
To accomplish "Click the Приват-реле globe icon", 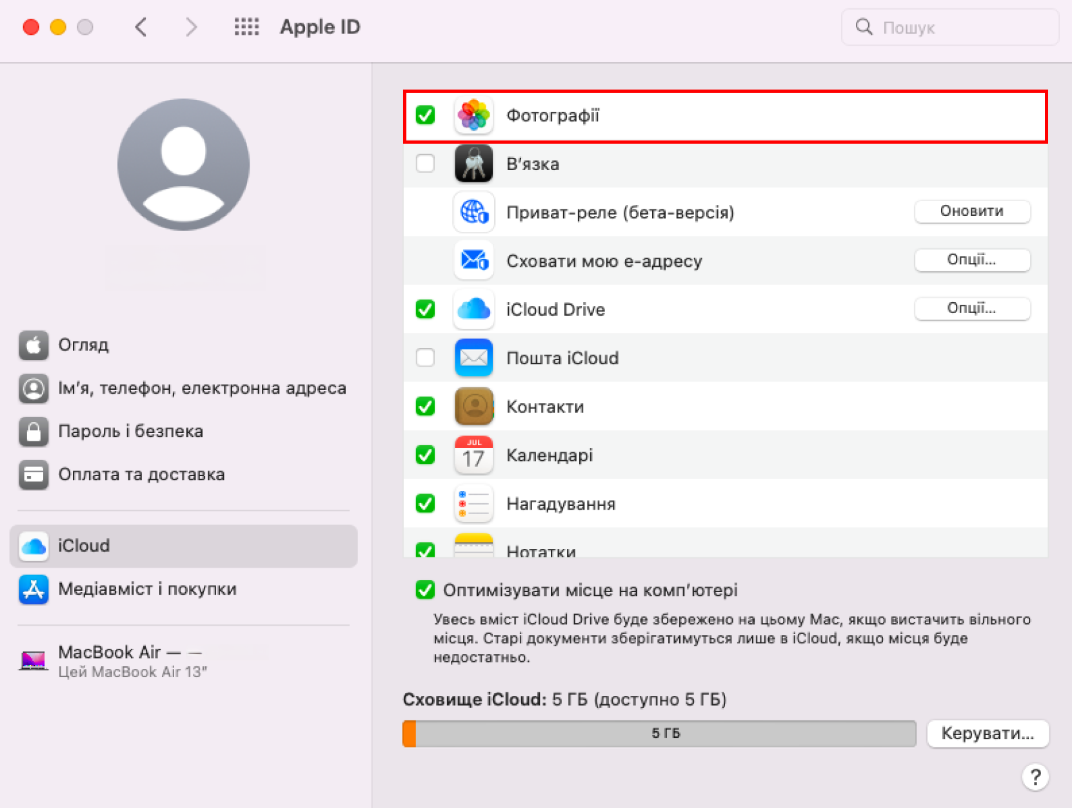I will [474, 212].
